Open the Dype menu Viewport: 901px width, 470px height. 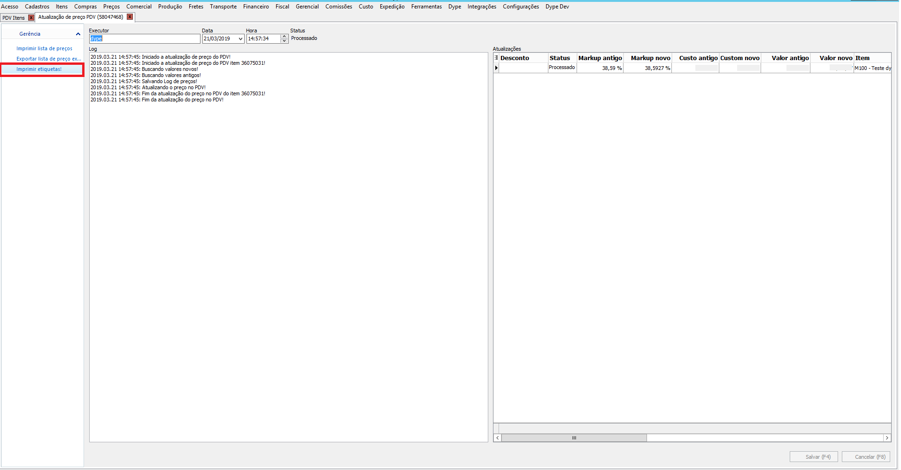[x=455, y=7]
